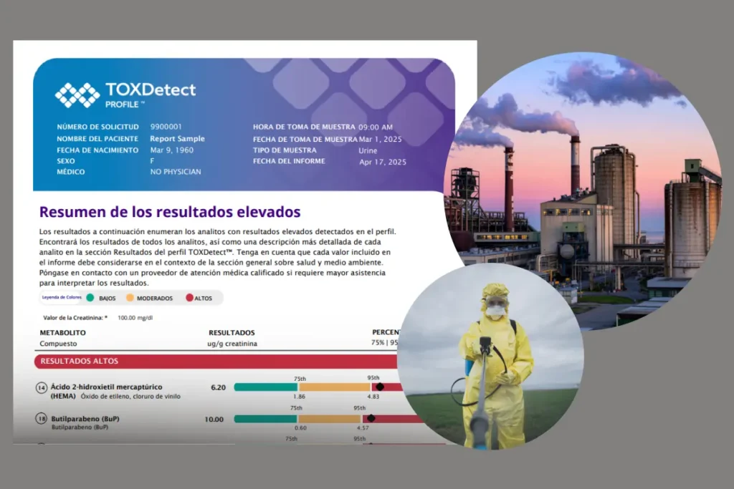Select the RESULTADOS ALTOS red banner
The width and height of the screenshot is (734, 489).
pyautogui.click(x=215, y=362)
